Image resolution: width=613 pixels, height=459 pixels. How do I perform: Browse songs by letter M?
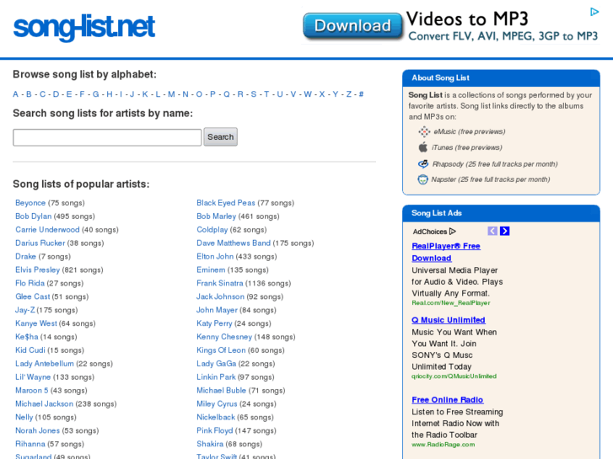click(x=171, y=94)
